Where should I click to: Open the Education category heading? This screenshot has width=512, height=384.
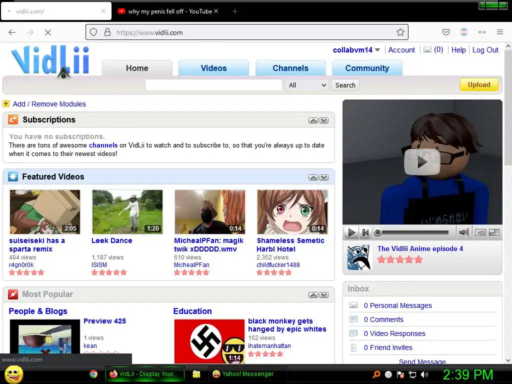192,311
